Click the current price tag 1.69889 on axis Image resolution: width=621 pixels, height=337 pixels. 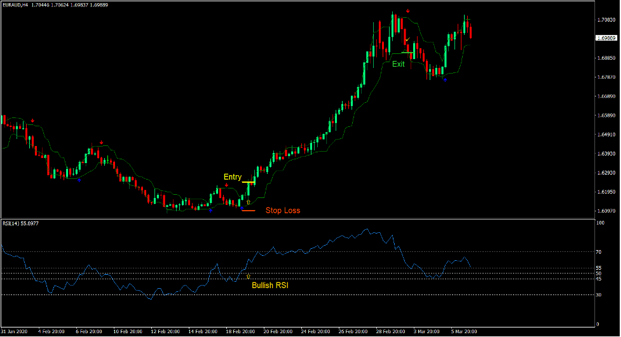coord(606,38)
